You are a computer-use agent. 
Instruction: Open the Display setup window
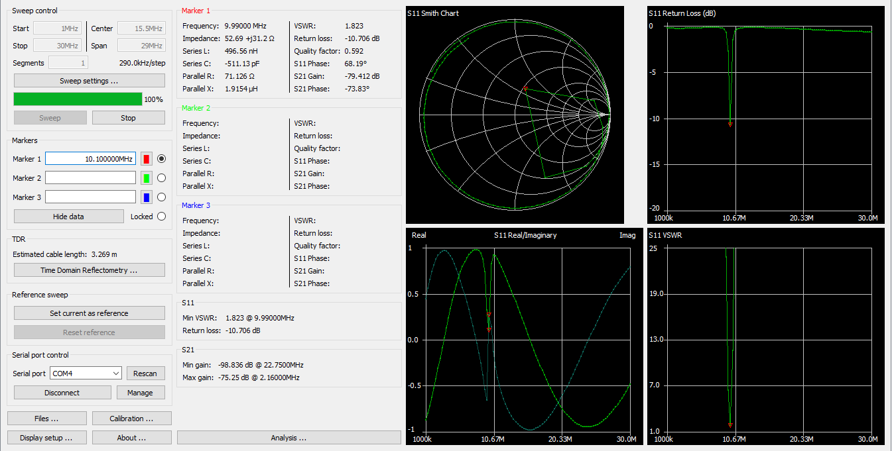point(46,438)
